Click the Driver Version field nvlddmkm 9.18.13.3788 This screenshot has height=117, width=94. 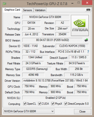coord(56,80)
